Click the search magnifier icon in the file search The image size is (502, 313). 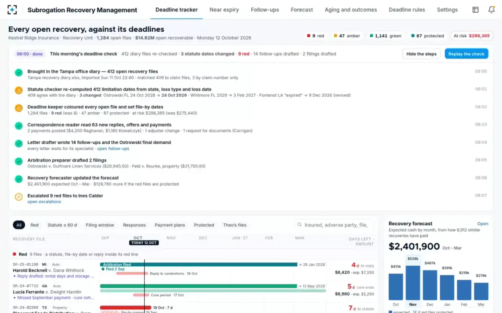[300, 225]
